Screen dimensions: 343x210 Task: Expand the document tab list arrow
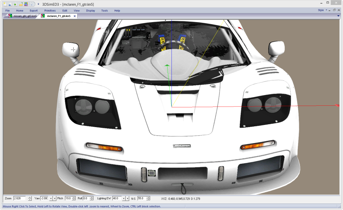(338, 16)
